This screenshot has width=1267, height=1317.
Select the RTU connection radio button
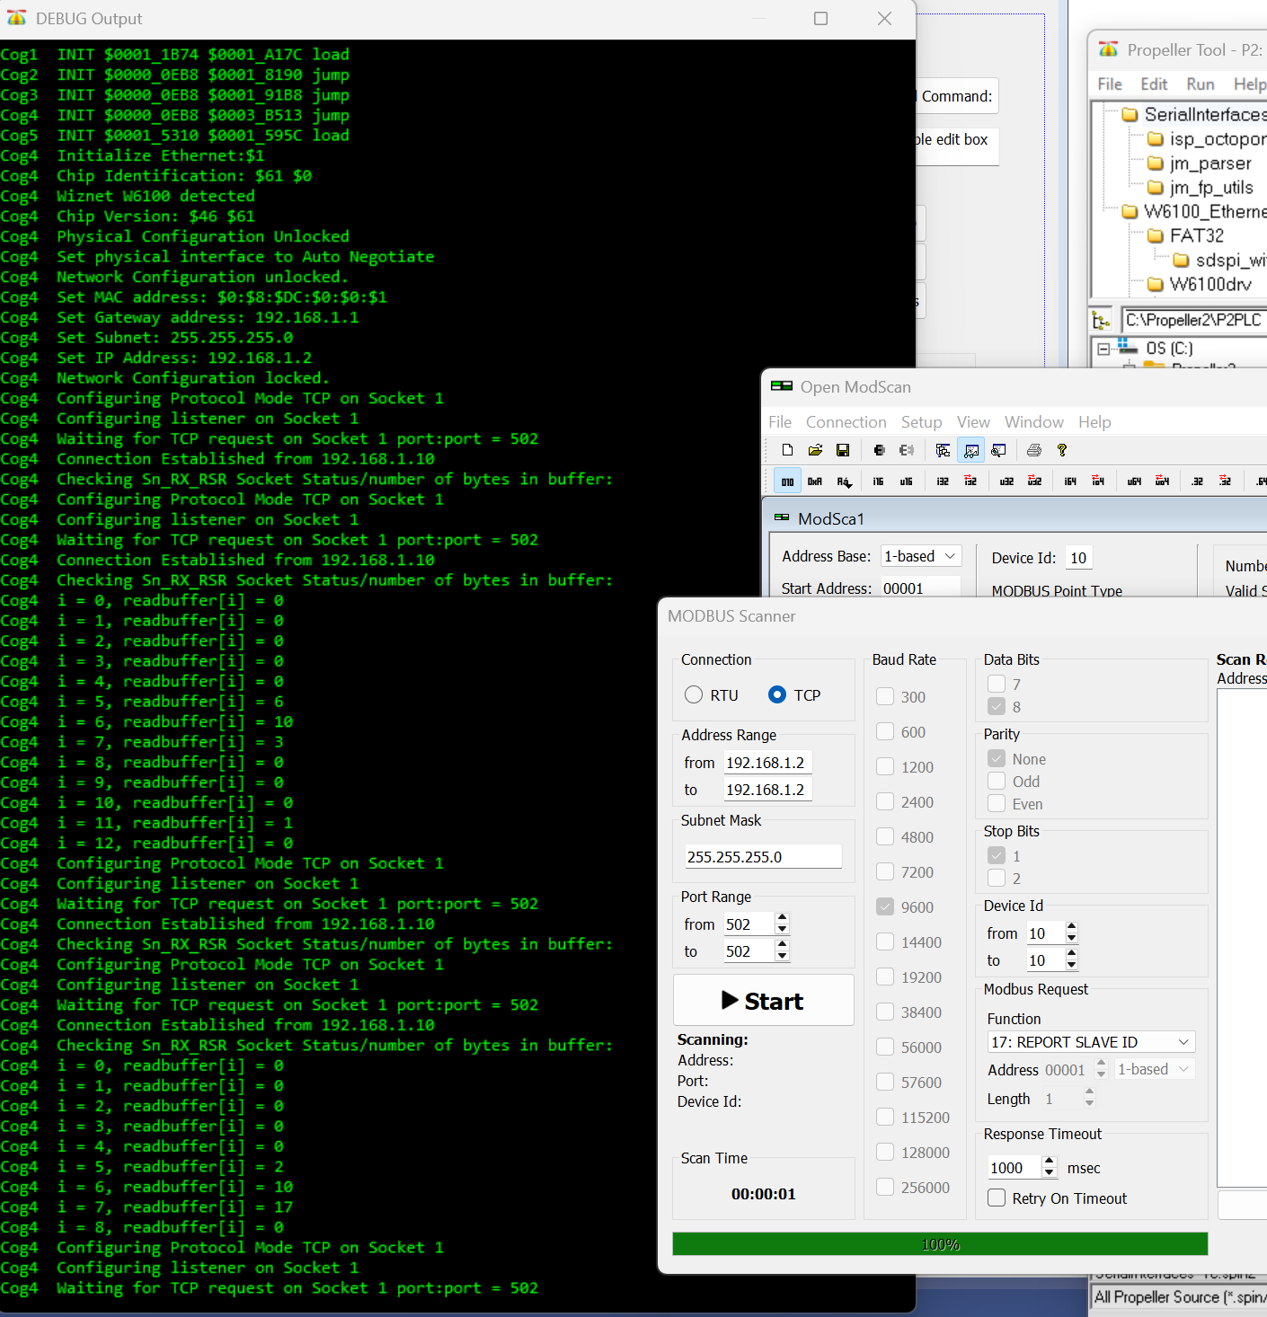(694, 694)
